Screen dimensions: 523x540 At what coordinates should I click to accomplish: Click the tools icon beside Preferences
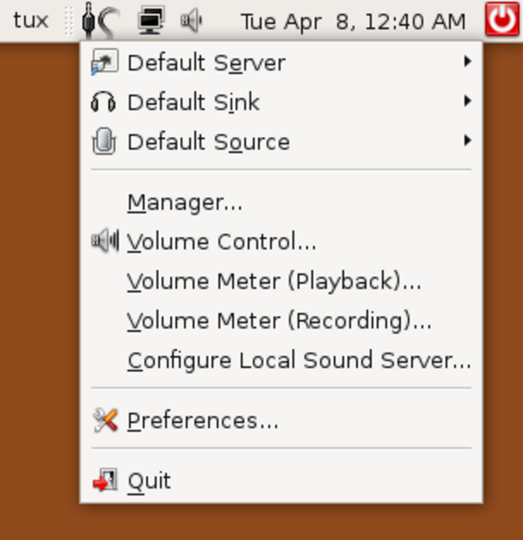coord(105,420)
